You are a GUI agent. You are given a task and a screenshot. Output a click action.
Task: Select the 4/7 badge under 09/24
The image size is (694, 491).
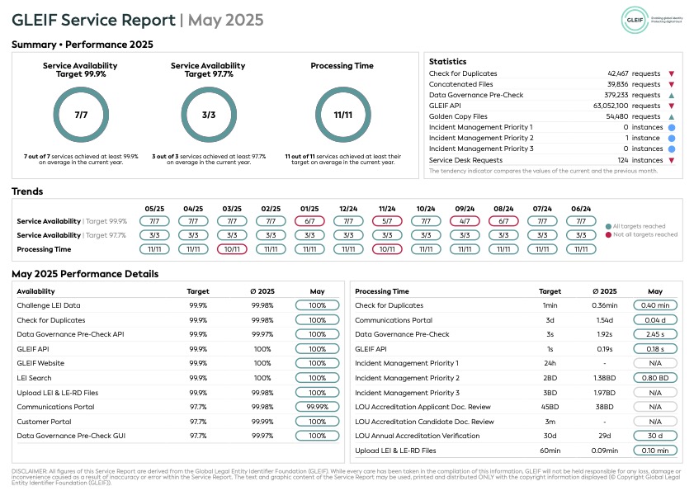(x=465, y=221)
